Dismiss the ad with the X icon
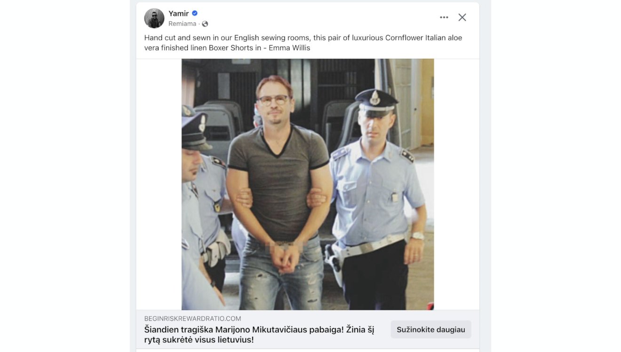This screenshot has height=352, width=621. pyautogui.click(x=462, y=17)
